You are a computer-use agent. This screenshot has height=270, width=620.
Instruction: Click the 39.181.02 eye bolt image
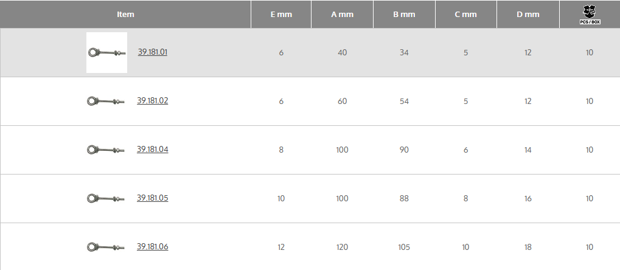click(106, 101)
